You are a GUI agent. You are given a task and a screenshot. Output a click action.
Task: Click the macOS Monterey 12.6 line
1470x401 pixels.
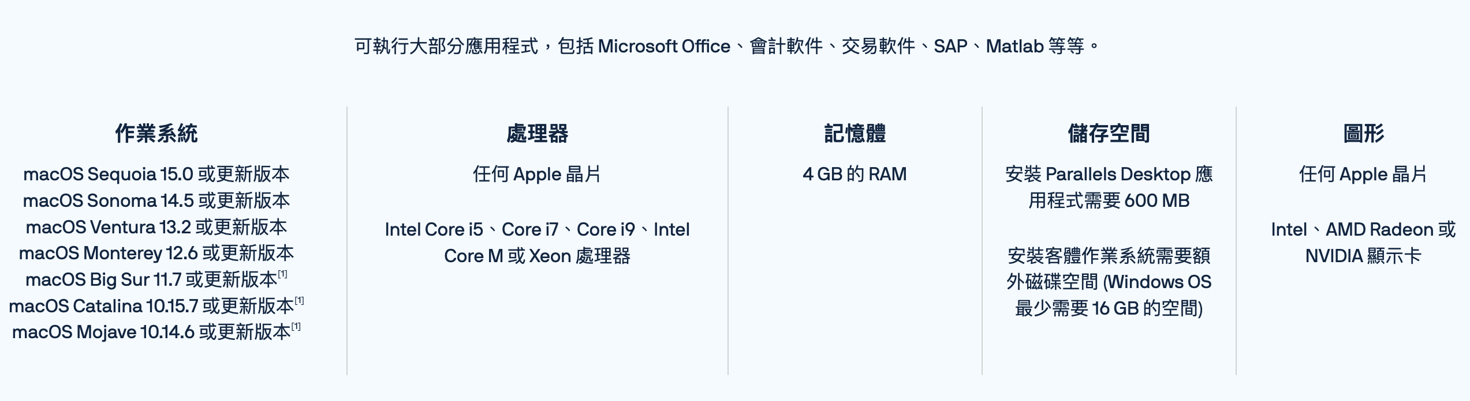click(x=156, y=253)
